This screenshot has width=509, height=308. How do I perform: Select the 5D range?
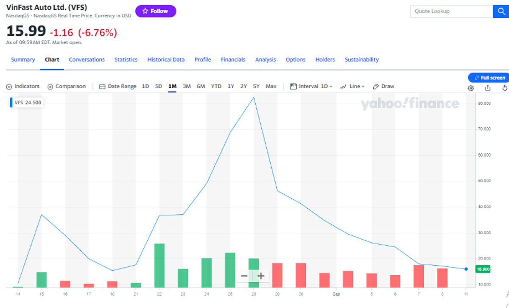tap(159, 86)
